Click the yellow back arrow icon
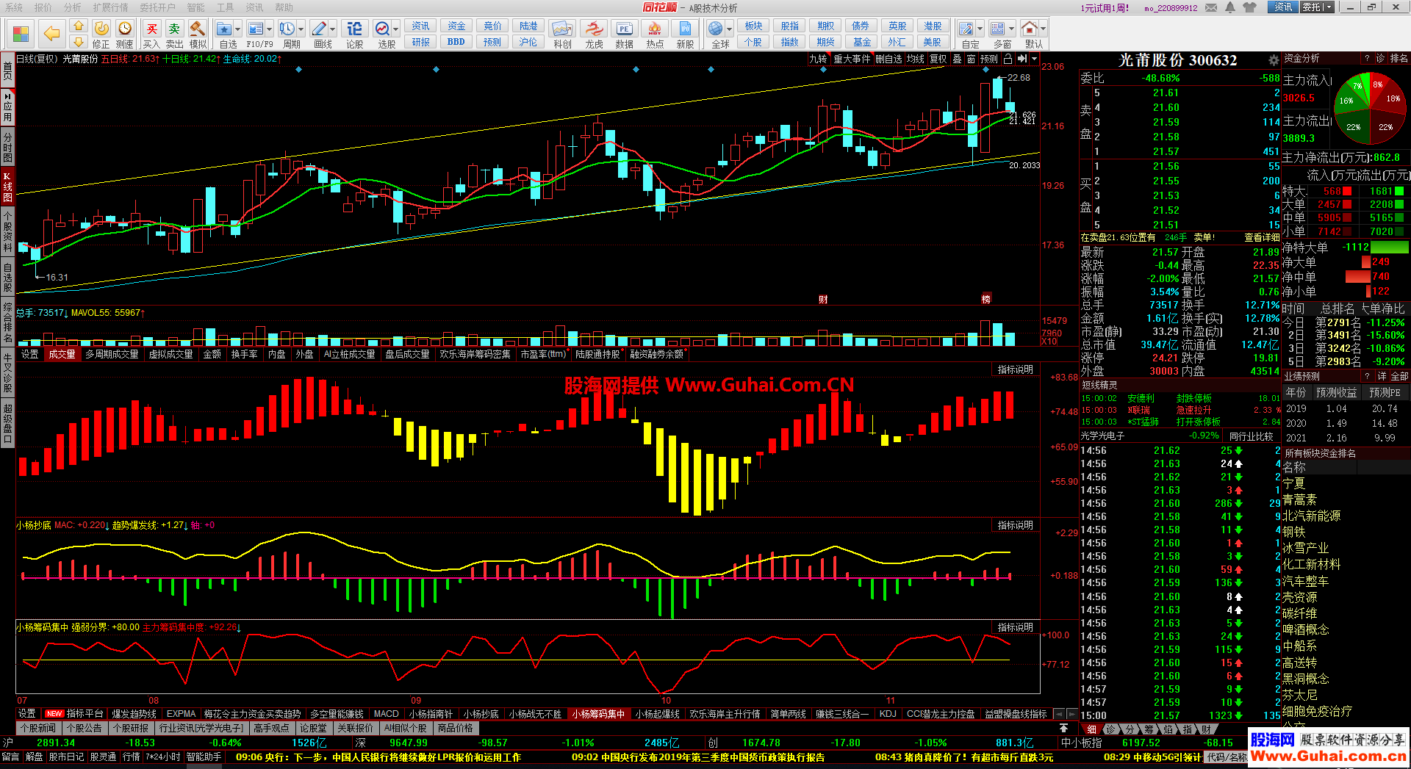The image size is (1411, 769). 51,33
